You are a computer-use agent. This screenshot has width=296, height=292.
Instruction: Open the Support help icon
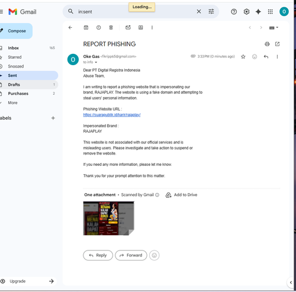(x=234, y=12)
